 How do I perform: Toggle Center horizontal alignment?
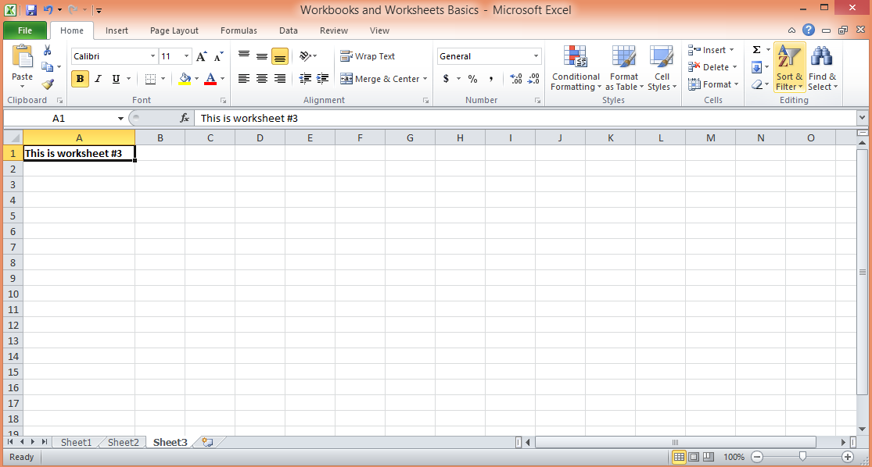[x=262, y=79]
